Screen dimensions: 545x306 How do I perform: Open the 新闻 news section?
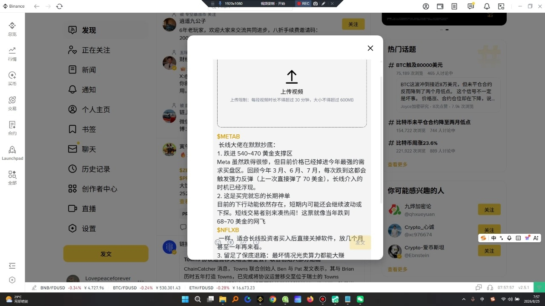tap(106, 70)
